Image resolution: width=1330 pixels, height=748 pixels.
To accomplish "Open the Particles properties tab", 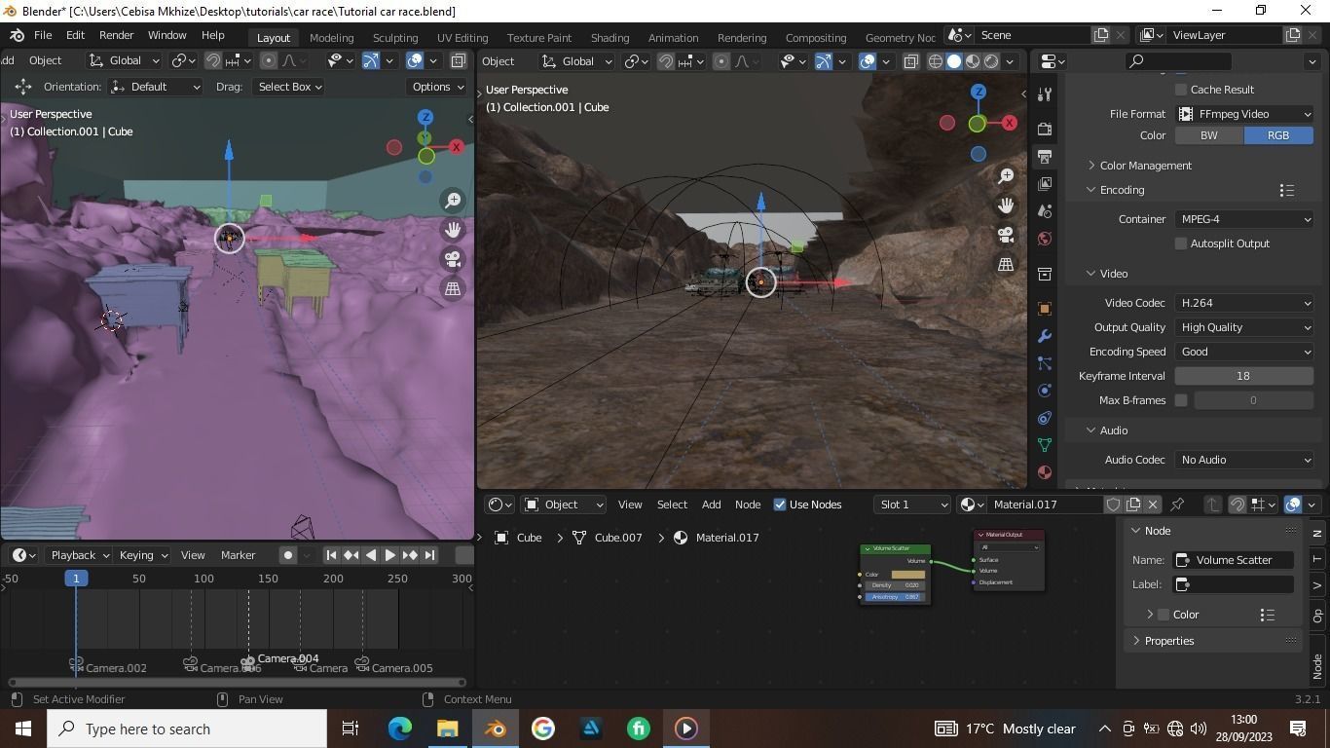I will [x=1045, y=363].
